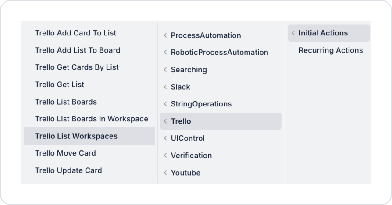Select Trello Add Card To List

pos(75,33)
